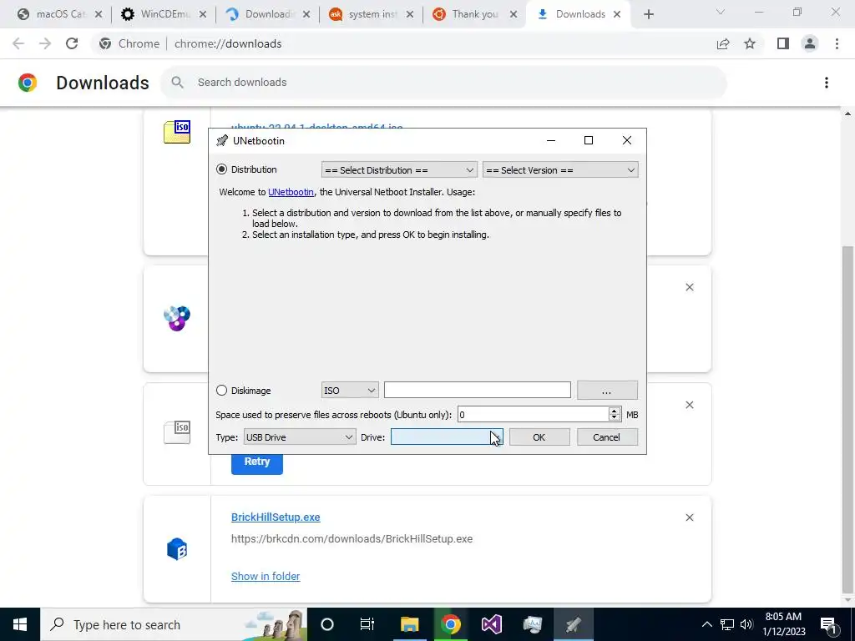Image resolution: width=855 pixels, height=641 pixels.
Task: Click the Search downloads field
Action: pyautogui.click(x=443, y=83)
